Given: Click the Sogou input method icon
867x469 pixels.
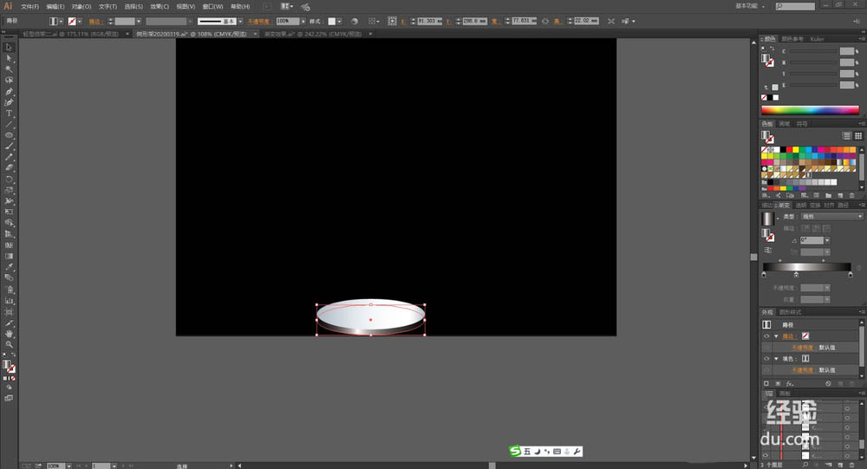Looking at the screenshot, I should coord(515,452).
